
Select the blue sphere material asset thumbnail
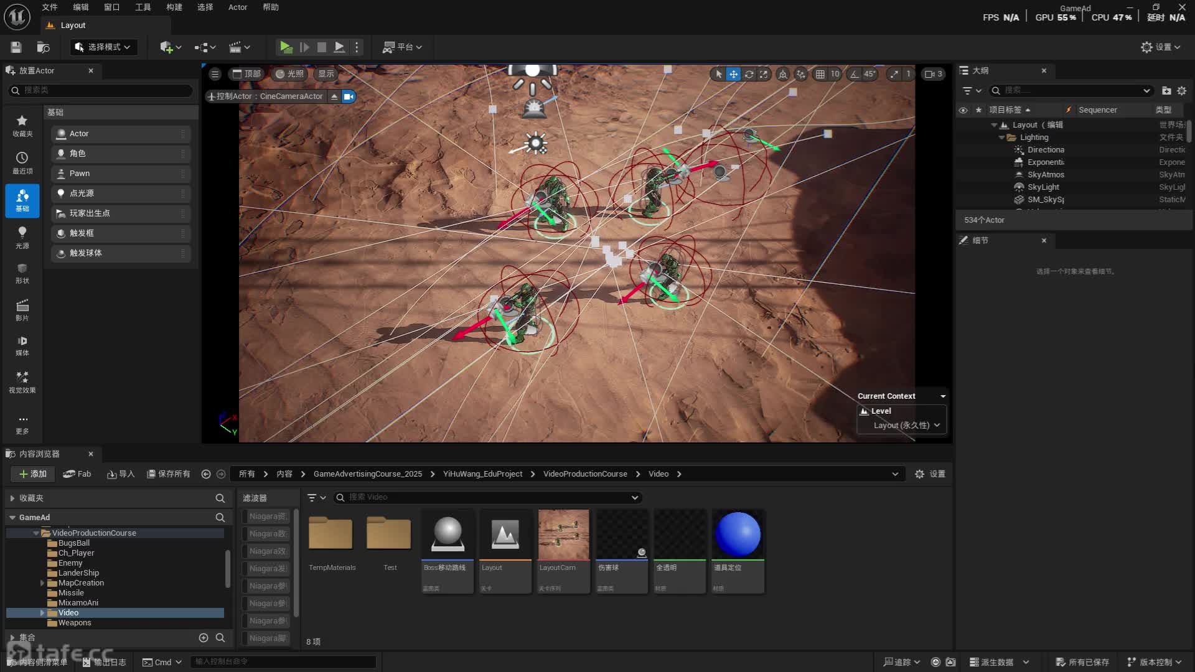click(x=738, y=534)
